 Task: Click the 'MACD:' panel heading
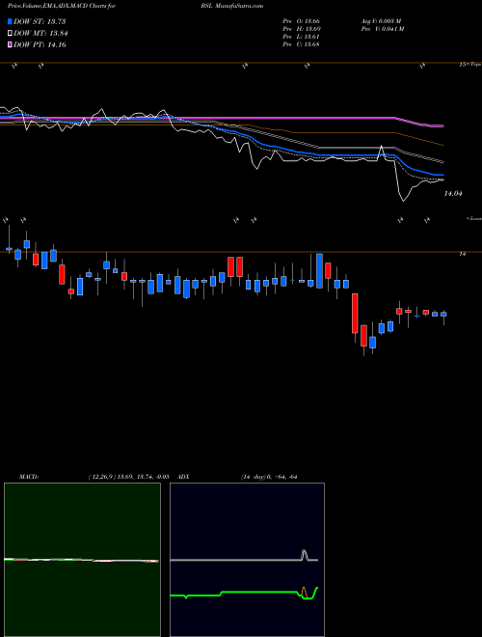[28, 477]
